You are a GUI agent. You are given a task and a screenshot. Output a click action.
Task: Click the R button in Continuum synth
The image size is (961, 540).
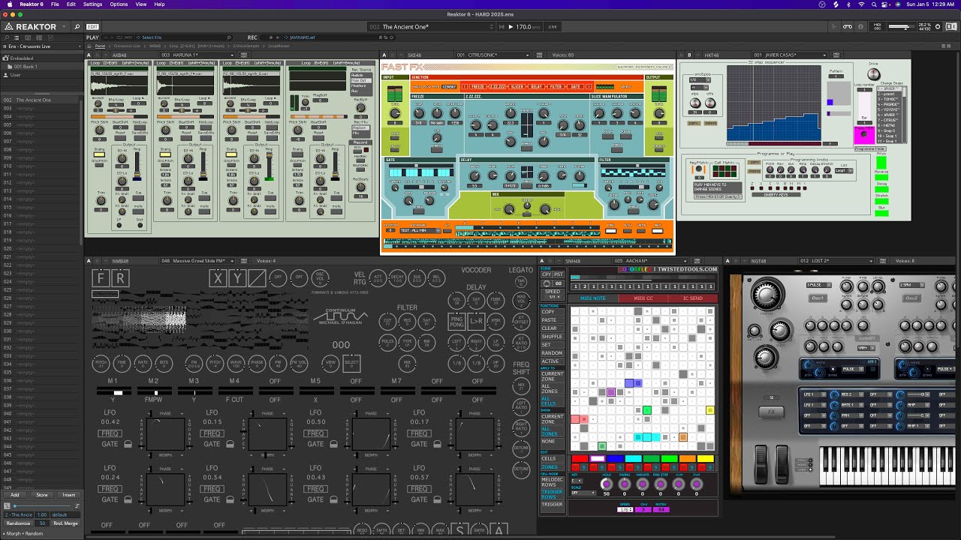(x=120, y=279)
